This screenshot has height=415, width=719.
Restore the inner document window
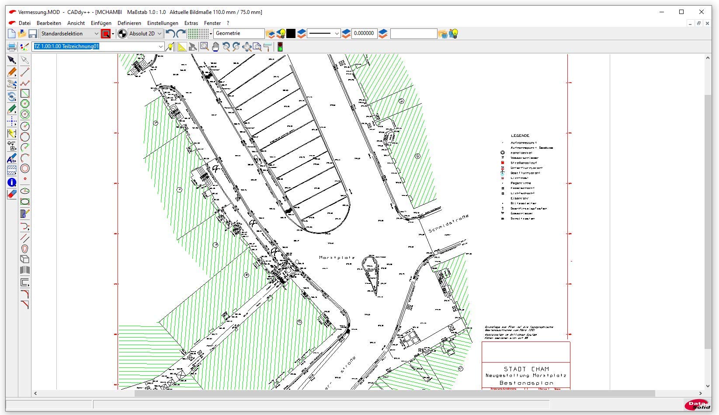[699, 23]
